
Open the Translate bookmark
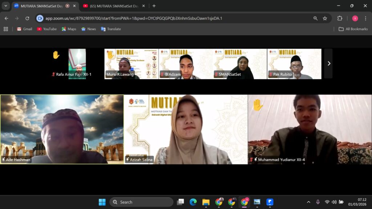pos(111,29)
